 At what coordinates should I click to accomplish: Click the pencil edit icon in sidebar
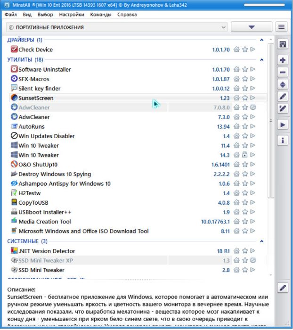pos(283,97)
